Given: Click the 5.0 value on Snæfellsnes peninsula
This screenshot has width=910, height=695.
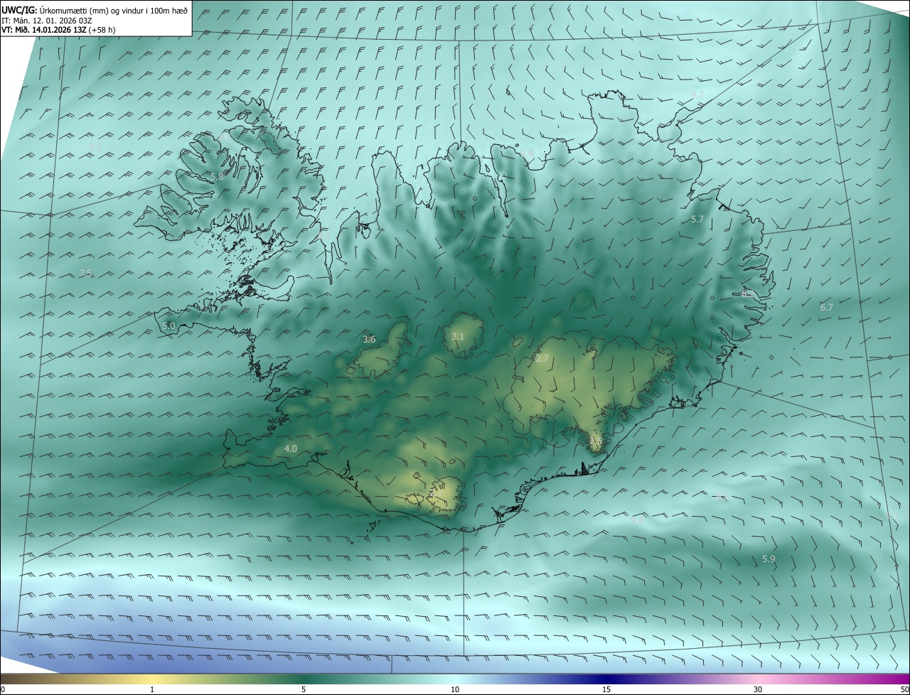Looking at the screenshot, I should [x=168, y=325].
